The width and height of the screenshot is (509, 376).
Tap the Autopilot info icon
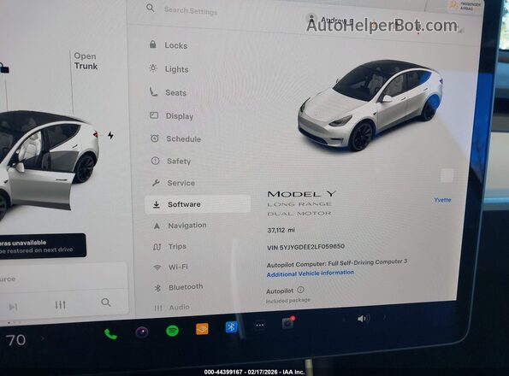pos(300,290)
